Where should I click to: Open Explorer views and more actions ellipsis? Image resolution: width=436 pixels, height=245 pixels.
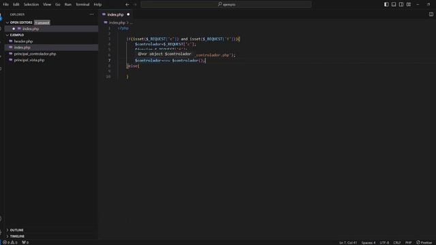coord(91,14)
